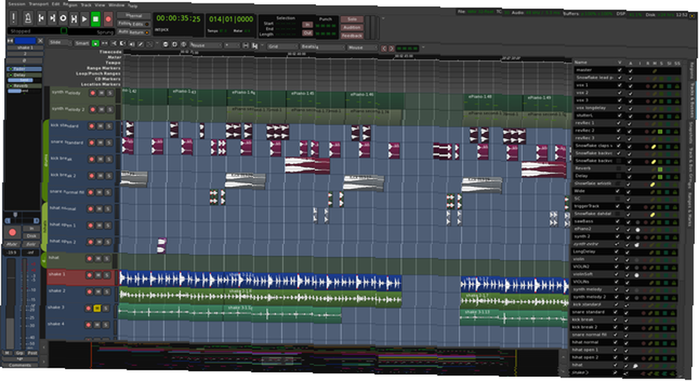Click the Disk monitoring button in mixer strip
The image size is (699, 381).
click(x=31, y=236)
